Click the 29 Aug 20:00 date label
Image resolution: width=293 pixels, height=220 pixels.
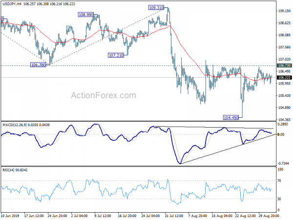click(x=269, y=216)
